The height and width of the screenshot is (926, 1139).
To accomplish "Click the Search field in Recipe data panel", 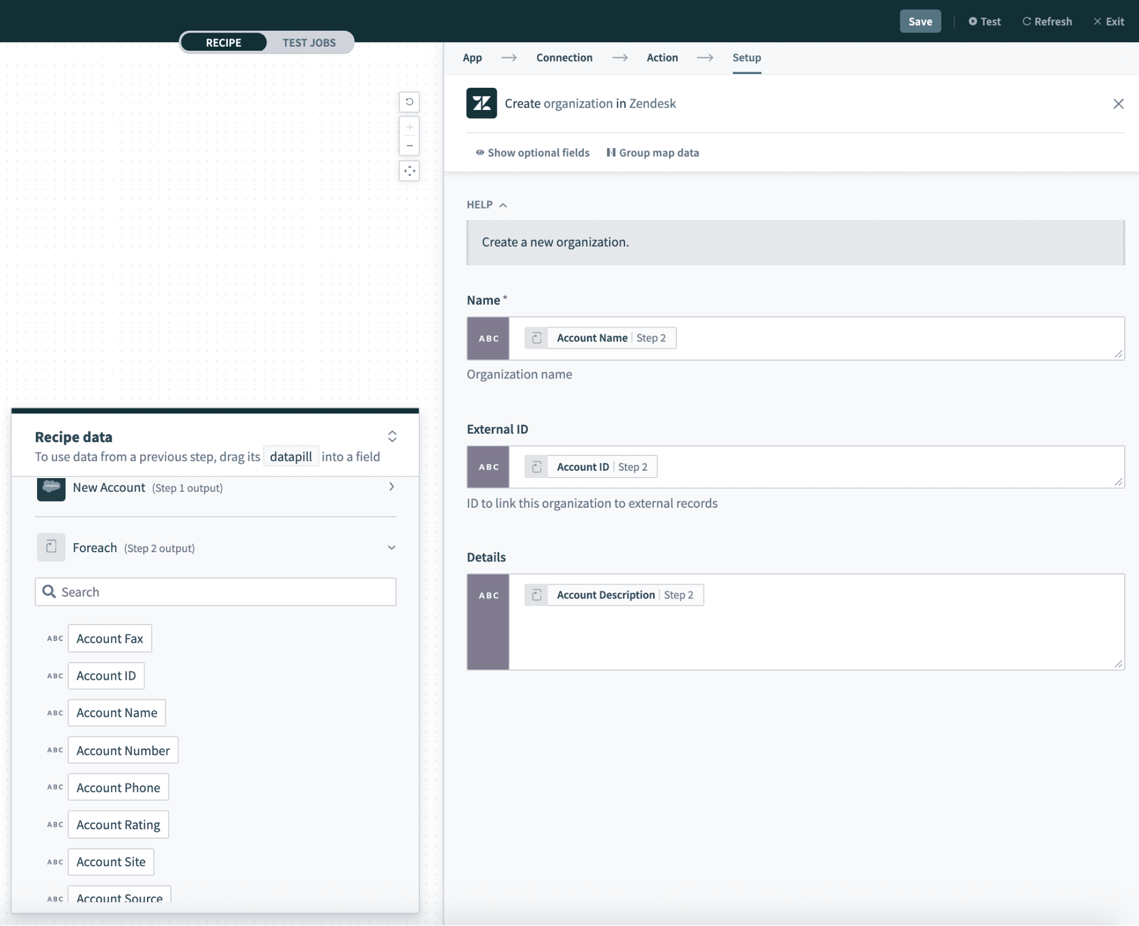I will 215,592.
